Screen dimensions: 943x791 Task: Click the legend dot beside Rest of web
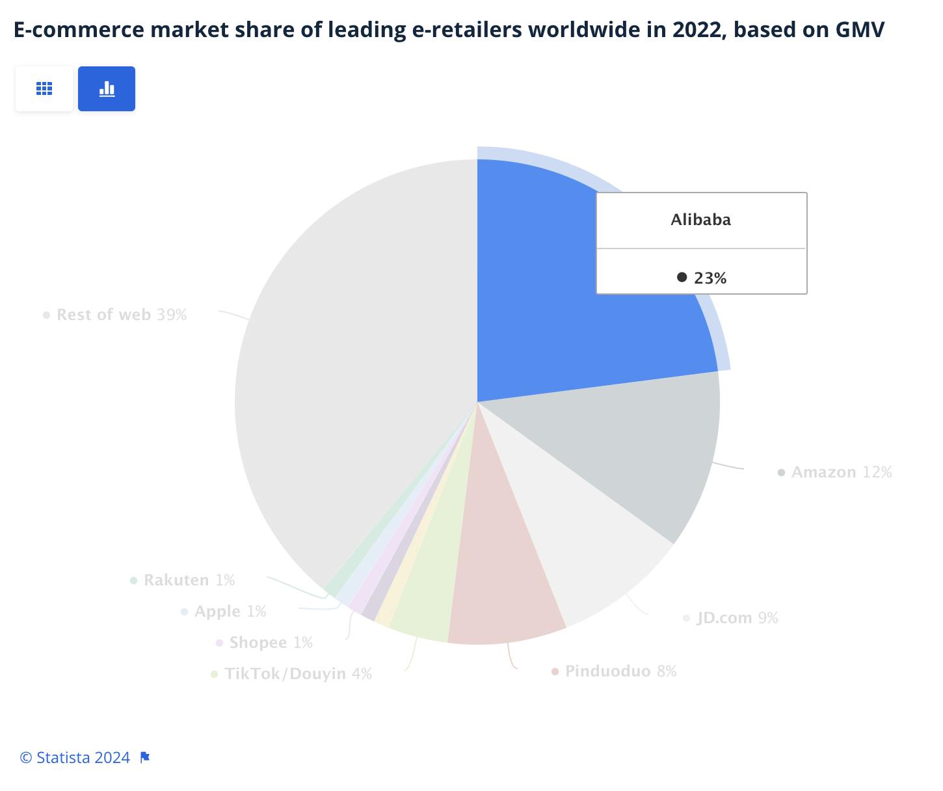(45, 315)
